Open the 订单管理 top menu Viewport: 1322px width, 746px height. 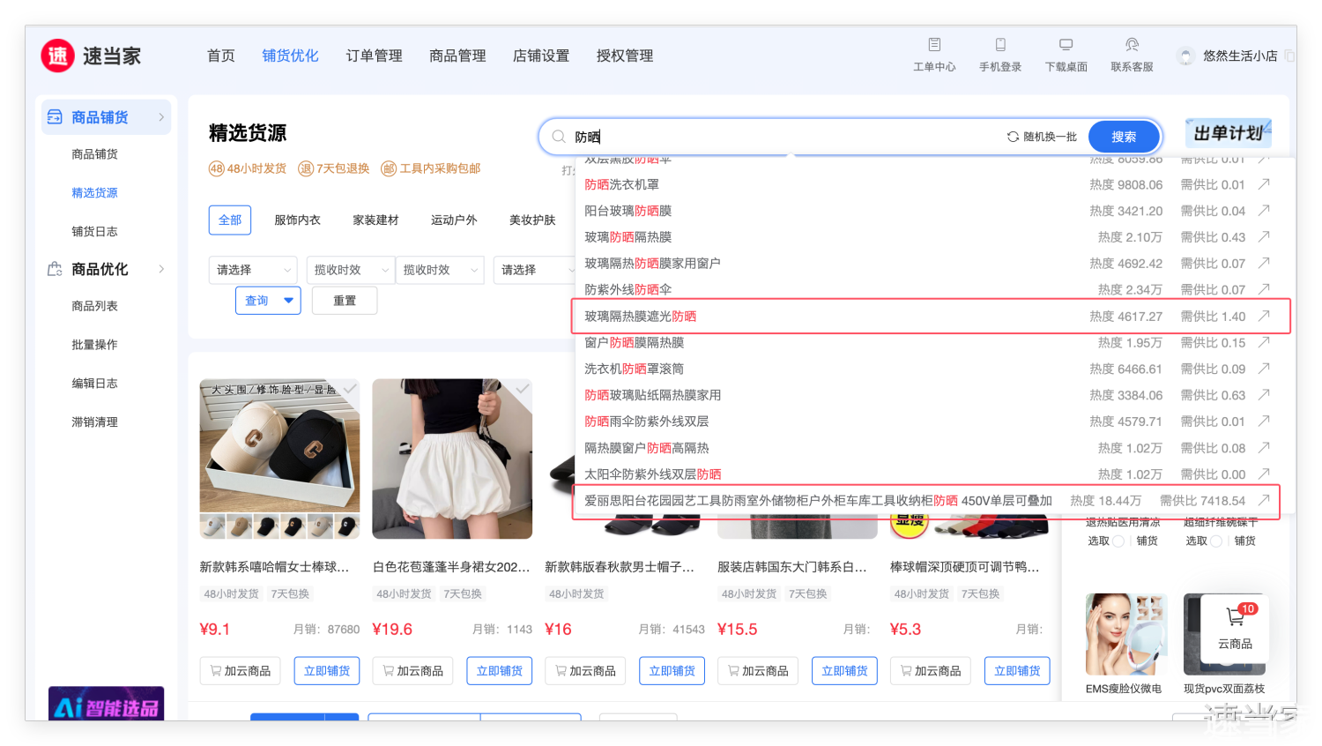click(x=374, y=56)
